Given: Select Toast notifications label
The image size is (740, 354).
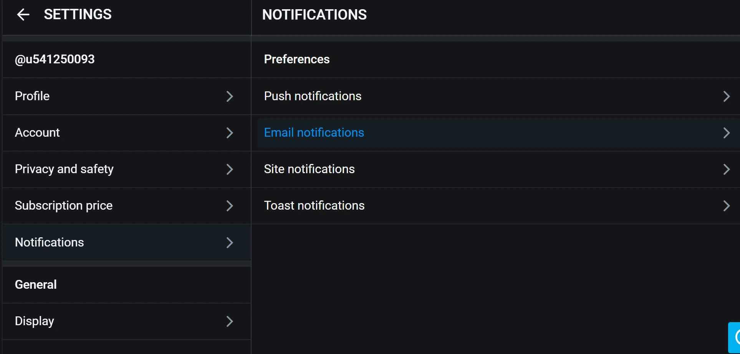Looking at the screenshot, I should pos(314,206).
